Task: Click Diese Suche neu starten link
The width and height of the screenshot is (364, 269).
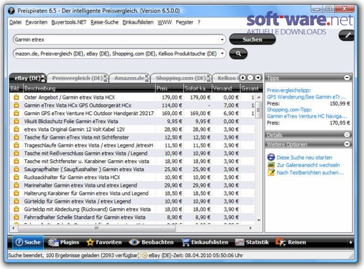Action: 304,158
